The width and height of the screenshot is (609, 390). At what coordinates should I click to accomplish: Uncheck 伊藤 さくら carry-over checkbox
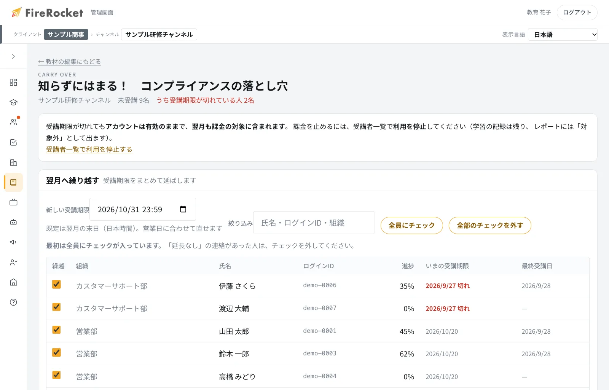56,284
